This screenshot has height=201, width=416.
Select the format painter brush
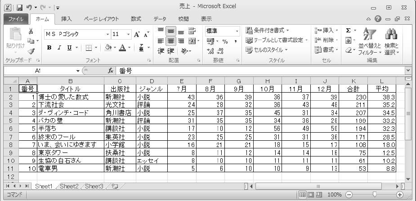coord(31,51)
